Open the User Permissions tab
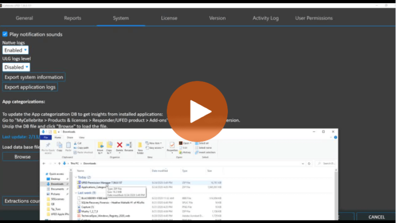The image size is (396, 223). [313, 18]
